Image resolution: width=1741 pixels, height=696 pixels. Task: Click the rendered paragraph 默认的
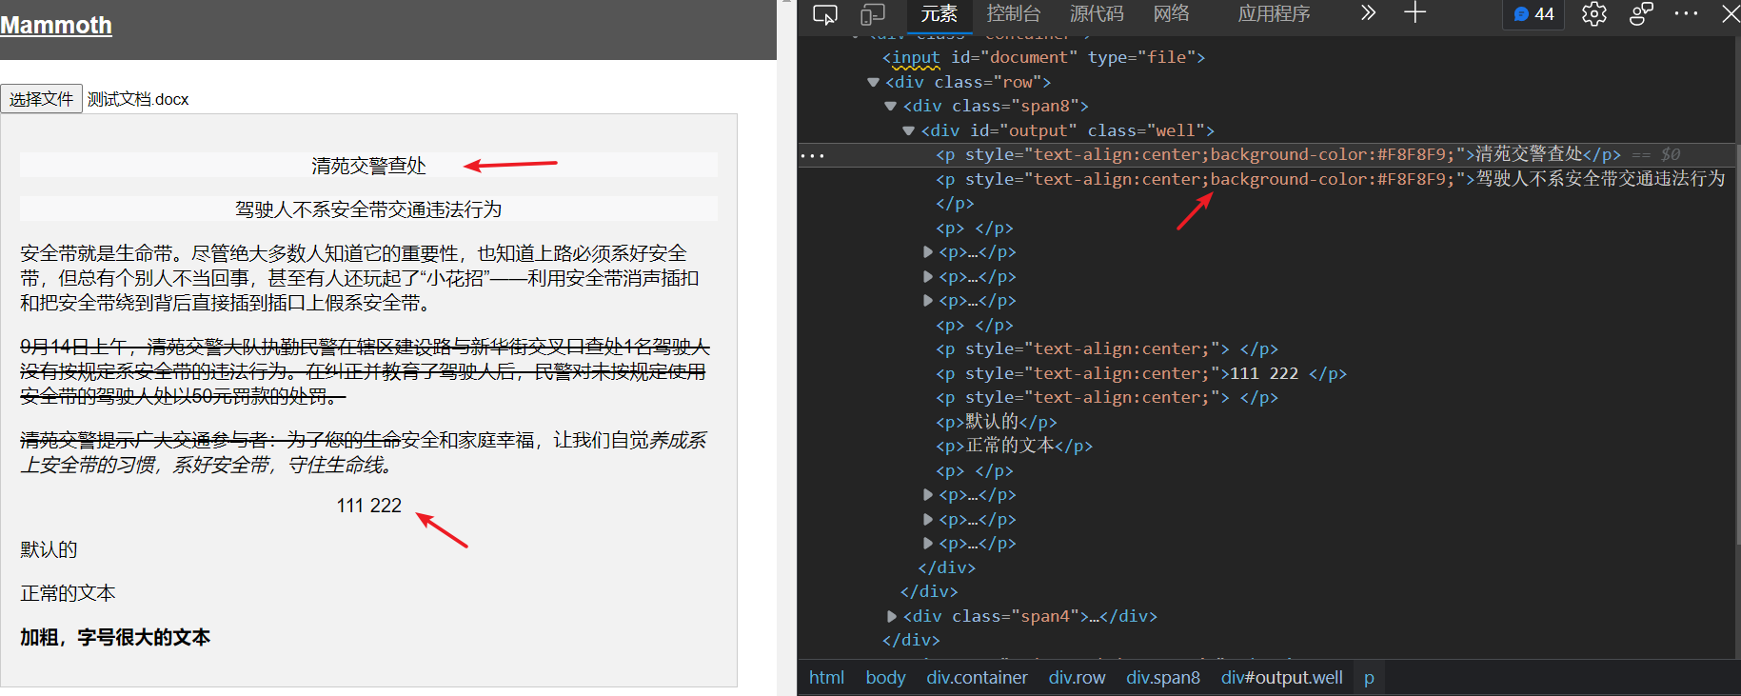pyautogui.click(x=49, y=549)
